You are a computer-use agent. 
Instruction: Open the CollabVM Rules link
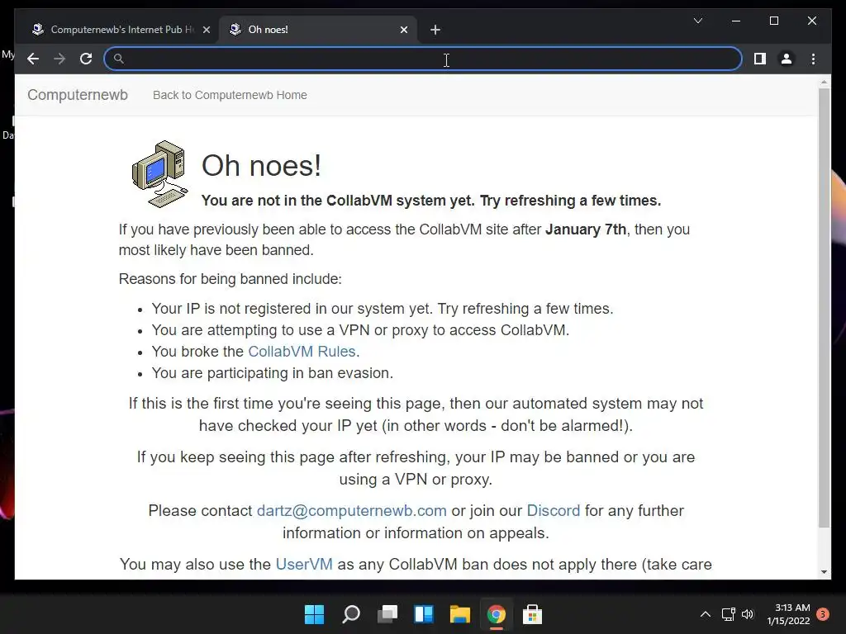[x=302, y=352]
